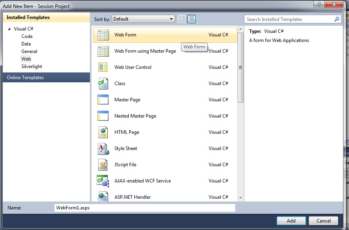Click the Cancel button
Screen dimensions: 349x230
(x=323, y=221)
